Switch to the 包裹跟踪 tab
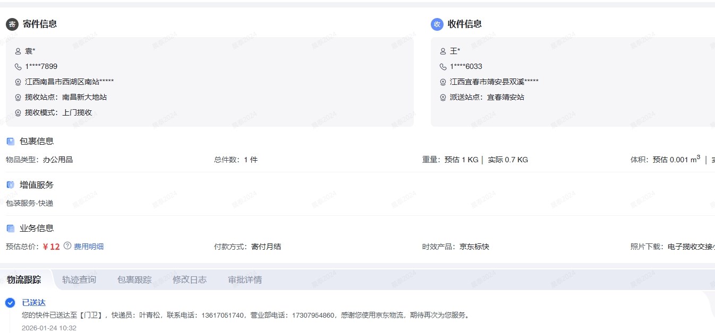This screenshot has width=715, height=333. click(x=134, y=279)
